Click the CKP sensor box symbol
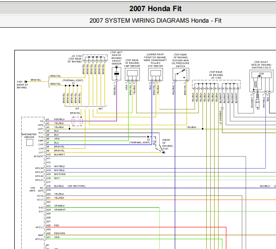Image resolution: width=276 pixels, height=249 pixels. click(x=156, y=74)
